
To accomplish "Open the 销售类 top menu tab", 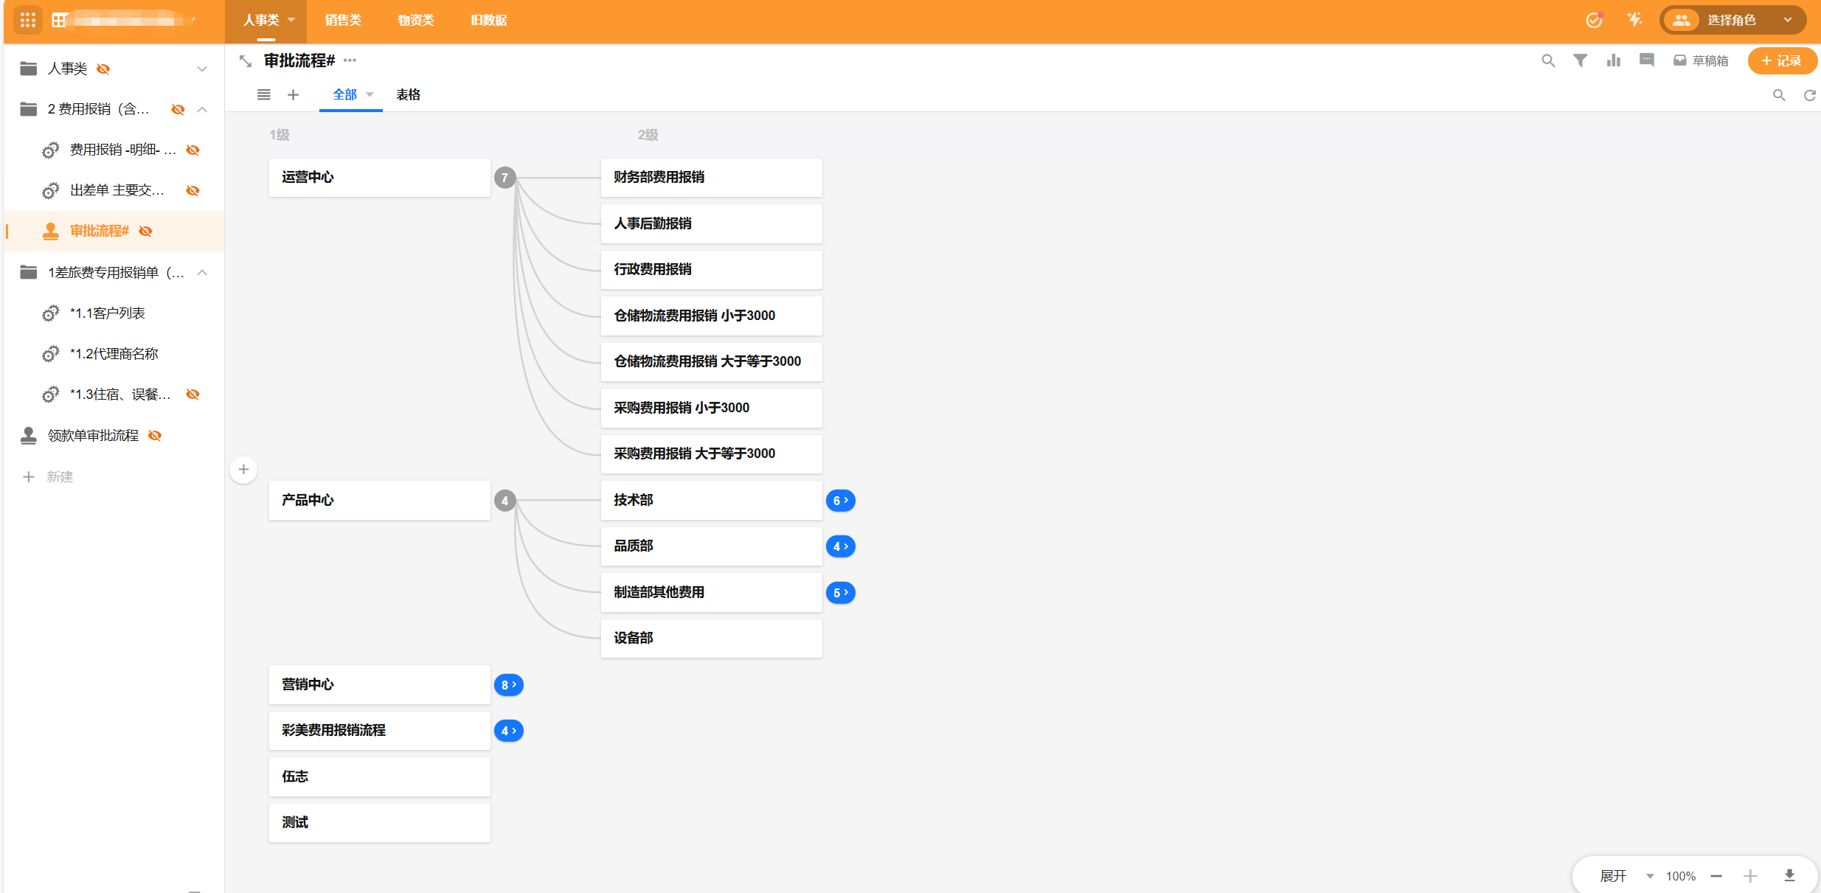I will (x=343, y=20).
